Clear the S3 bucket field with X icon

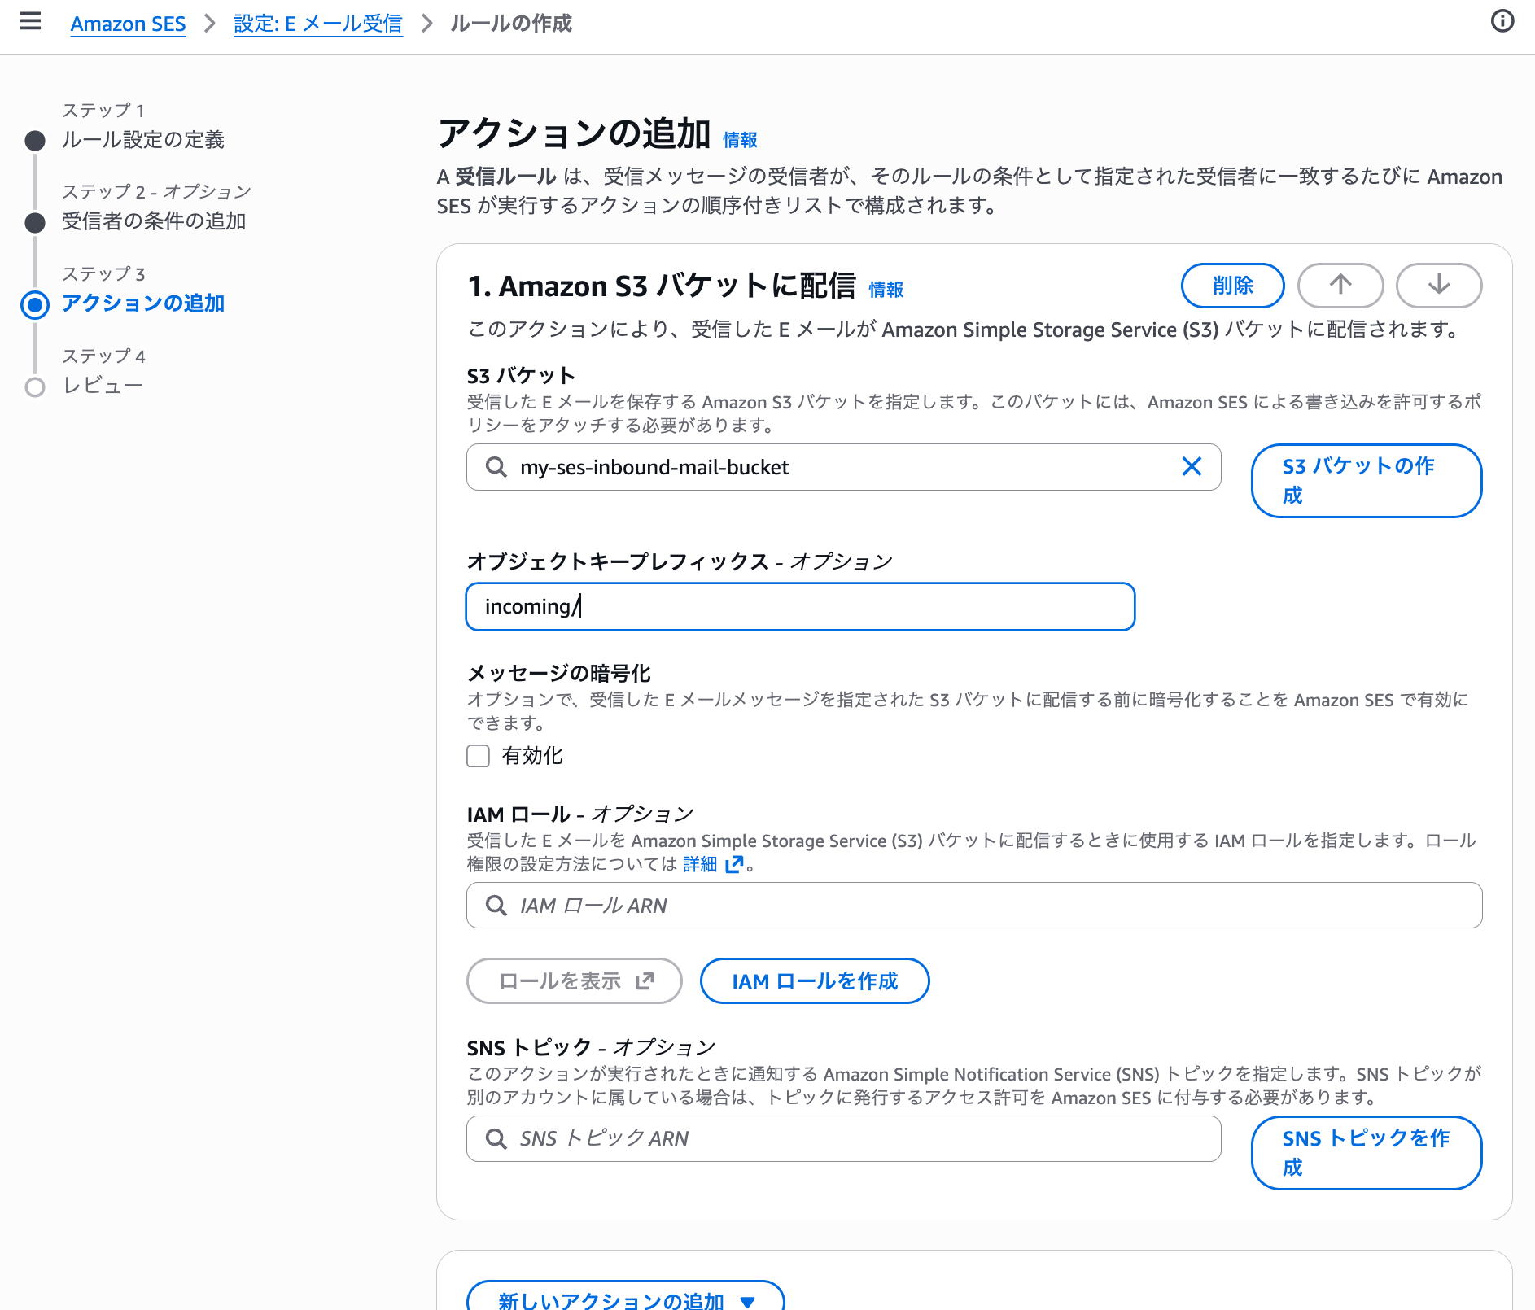tap(1192, 466)
